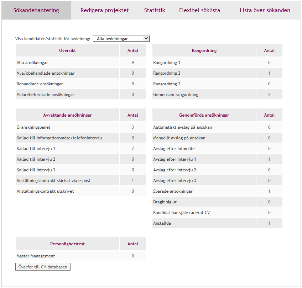This screenshot has width=302, height=288.
Task: Click the Rangordning table header
Action: tap(204, 50)
